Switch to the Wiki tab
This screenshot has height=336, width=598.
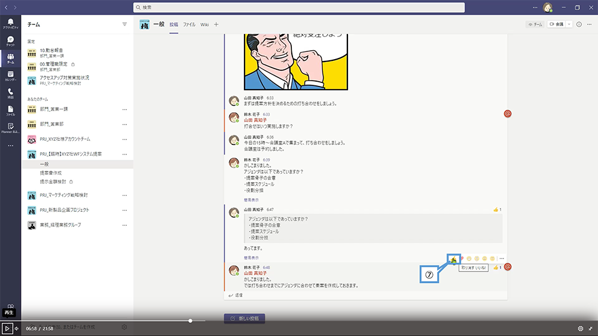(205, 24)
